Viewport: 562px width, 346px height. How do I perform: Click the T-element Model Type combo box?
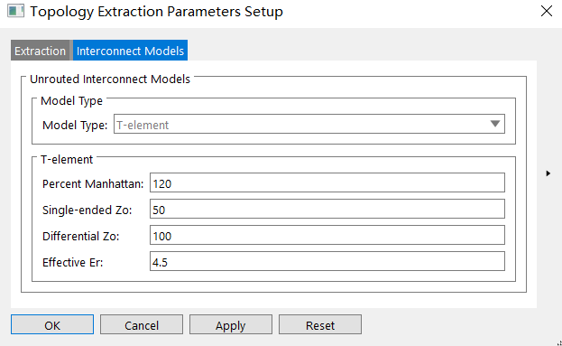click(309, 124)
